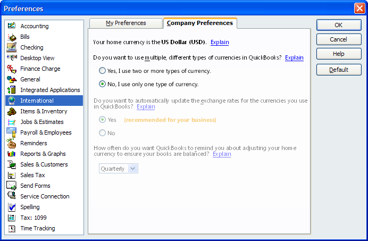Select the Reports & Graphs category label

click(x=43, y=154)
